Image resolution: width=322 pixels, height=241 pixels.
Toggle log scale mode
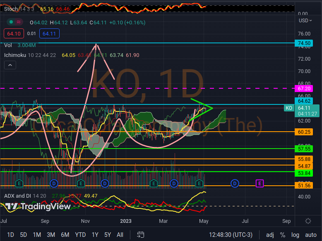(295, 235)
